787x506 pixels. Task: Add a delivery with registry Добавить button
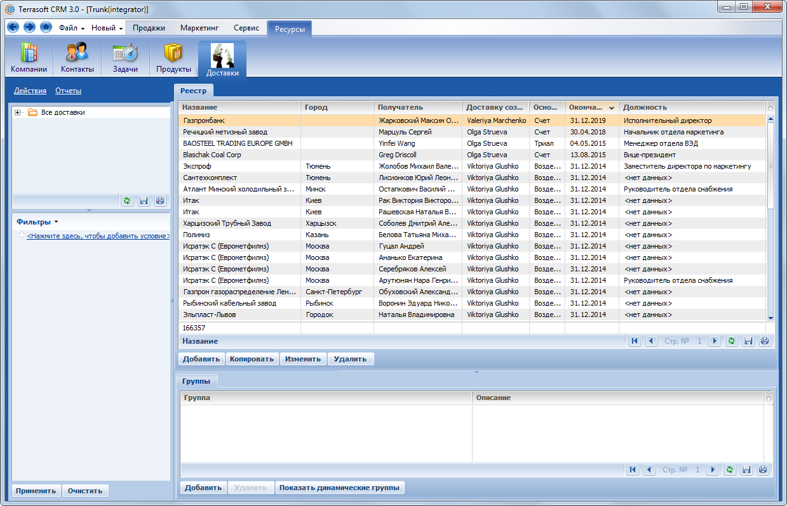point(201,359)
